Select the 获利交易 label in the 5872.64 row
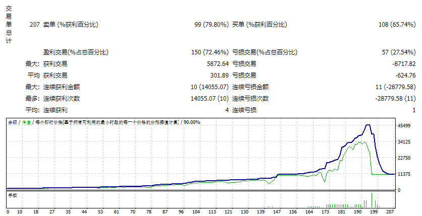The width and height of the screenshot is (422, 216). 56,64
